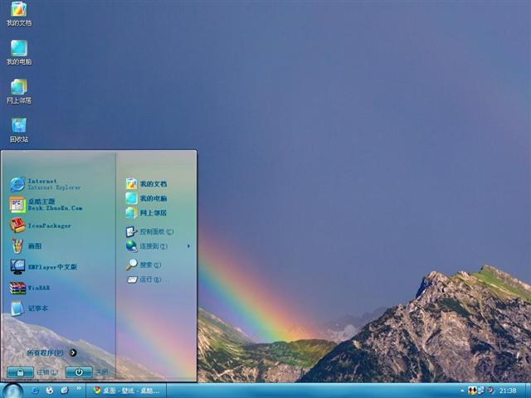Expand the 所有程序(P) programs list
The image size is (531, 398).
click(51, 352)
